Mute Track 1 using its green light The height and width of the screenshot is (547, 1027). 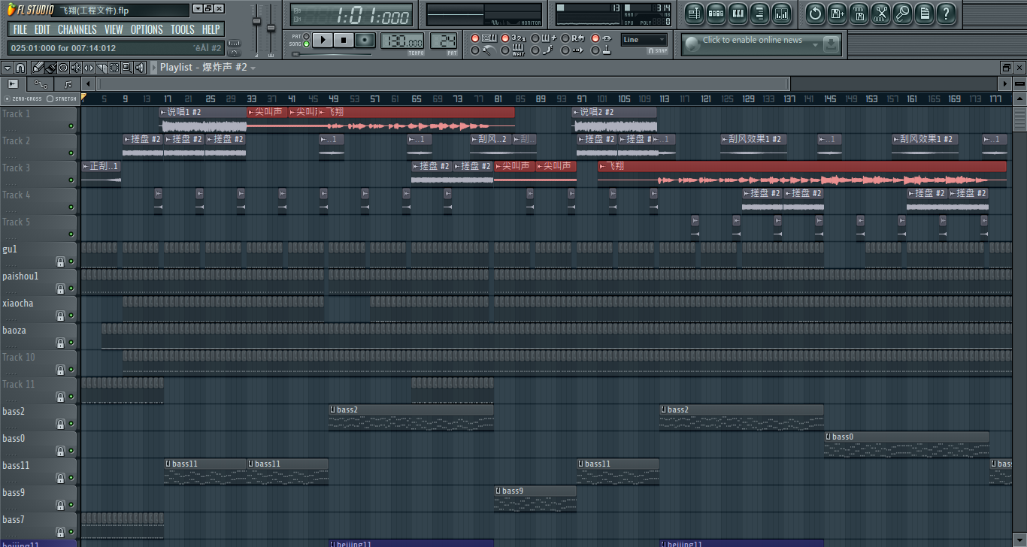[71, 126]
